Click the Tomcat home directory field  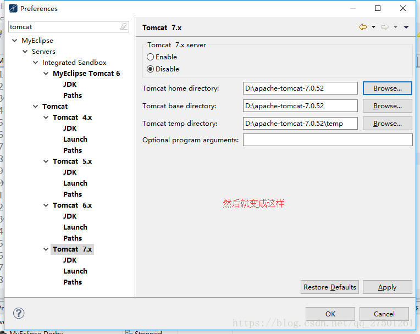point(300,88)
